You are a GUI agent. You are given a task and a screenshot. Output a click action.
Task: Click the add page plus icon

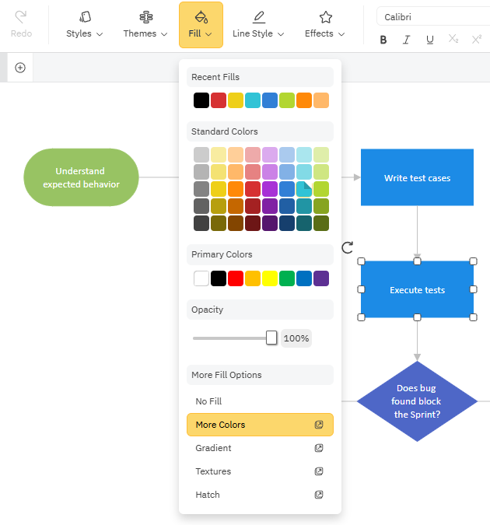[x=20, y=68]
